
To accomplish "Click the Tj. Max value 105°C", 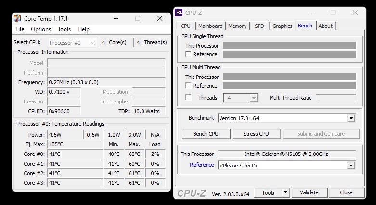I will [x=75, y=144].
